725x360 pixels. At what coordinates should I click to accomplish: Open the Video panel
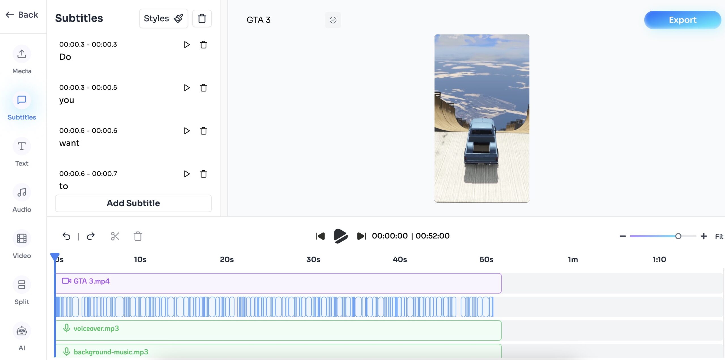click(22, 244)
